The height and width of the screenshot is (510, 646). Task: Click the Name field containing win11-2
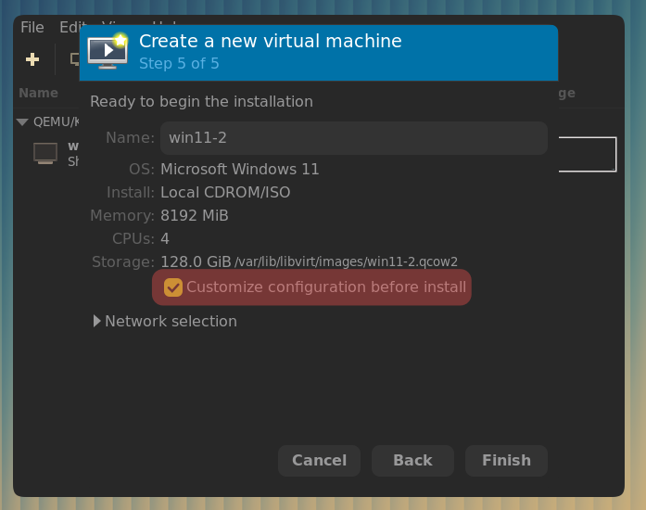pos(353,138)
